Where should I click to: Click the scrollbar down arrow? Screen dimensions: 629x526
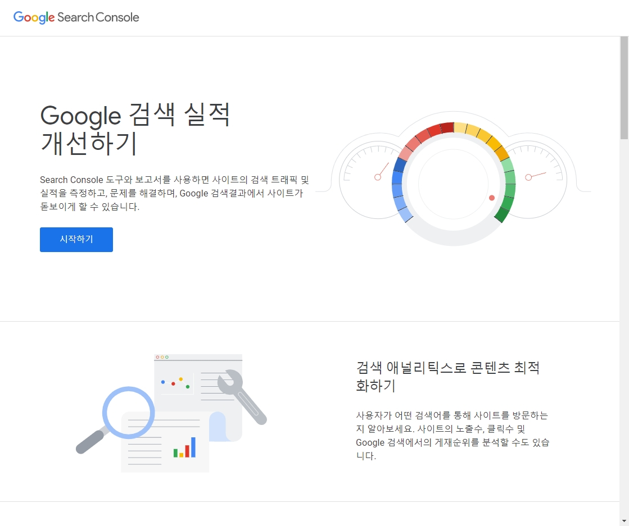624,521
